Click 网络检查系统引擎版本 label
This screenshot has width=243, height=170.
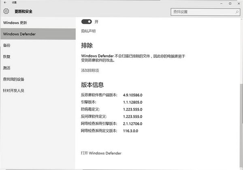pyautogui.click(x=99, y=124)
